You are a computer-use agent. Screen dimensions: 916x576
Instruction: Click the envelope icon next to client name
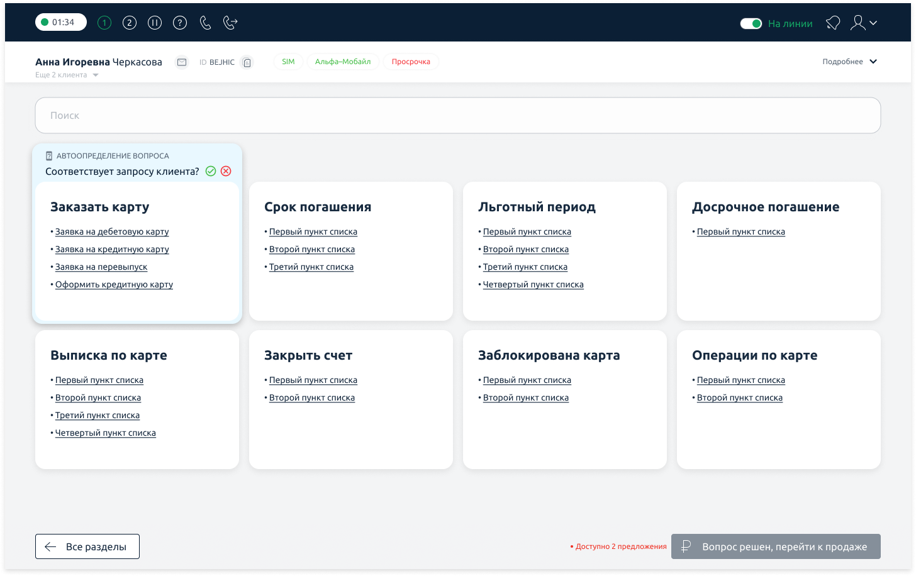click(x=182, y=62)
